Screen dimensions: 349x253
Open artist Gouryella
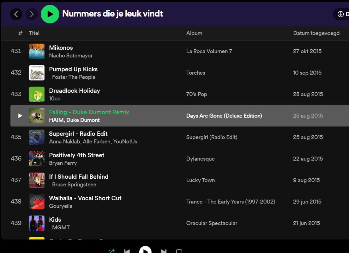[61, 206]
